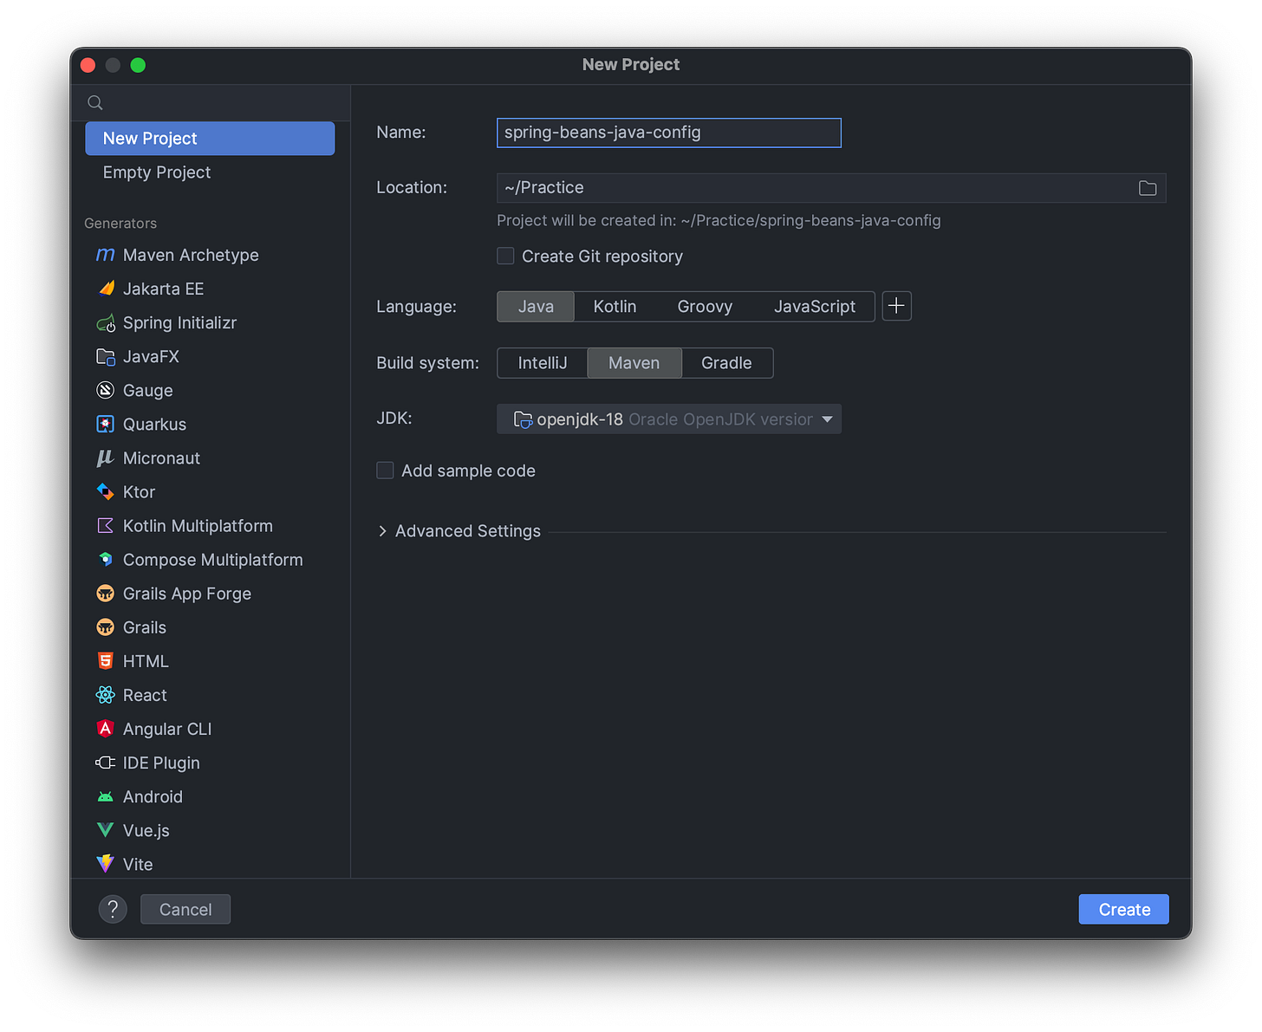Open help with the question mark button

click(x=113, y=909)
